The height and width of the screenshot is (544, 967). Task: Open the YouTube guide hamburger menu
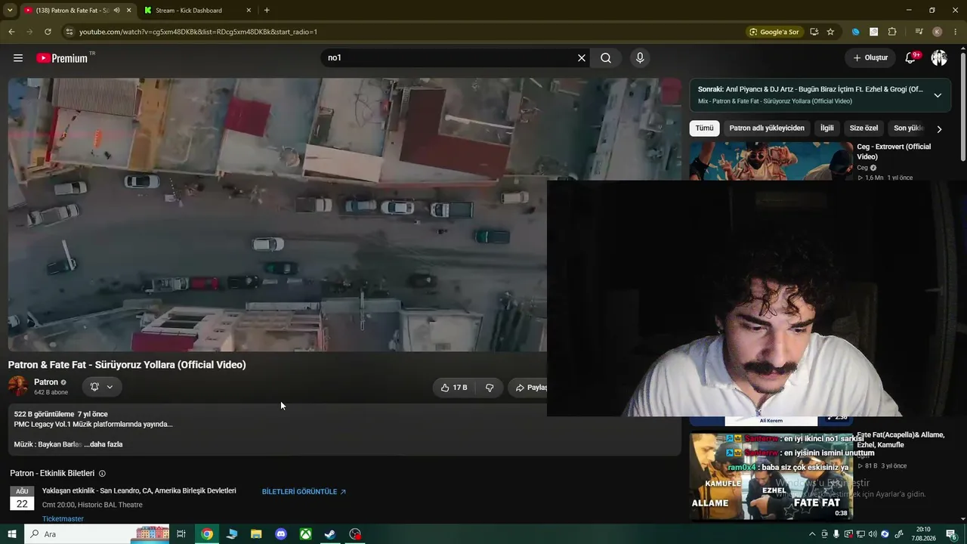(x=18, y=58)
